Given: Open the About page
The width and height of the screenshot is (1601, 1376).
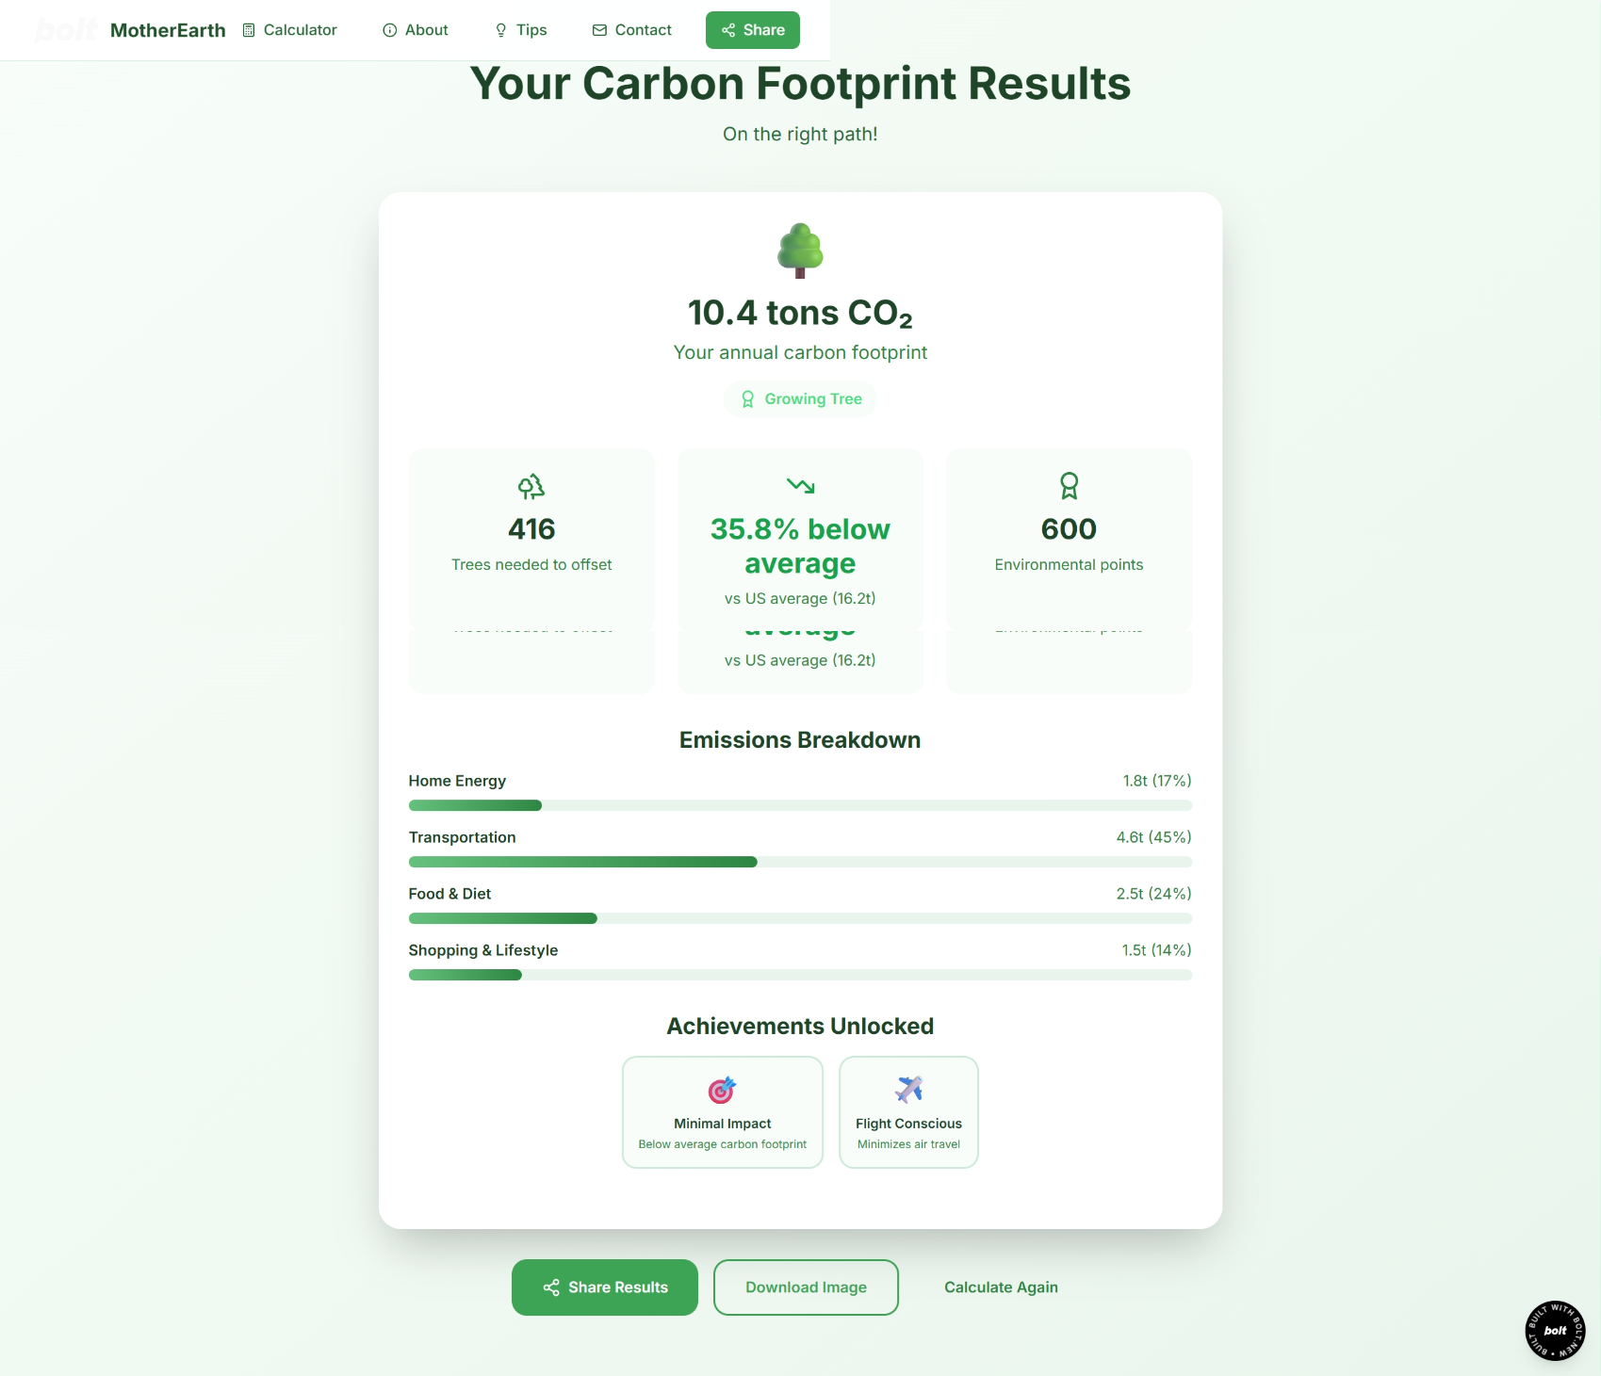Looking at the screenshot, I should pyautogui.click(x=416, y=30).
